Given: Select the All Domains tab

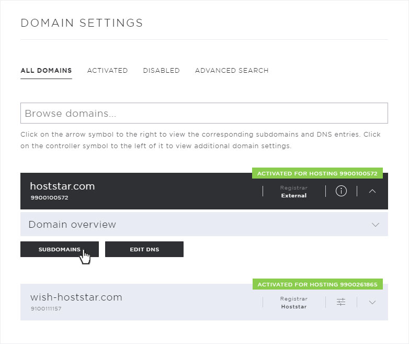Looking at the screenshot, I should (46, 71).
